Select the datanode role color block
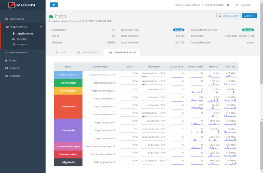The width and height of the screenshot is (263, 173). click(x=68, y=130)
